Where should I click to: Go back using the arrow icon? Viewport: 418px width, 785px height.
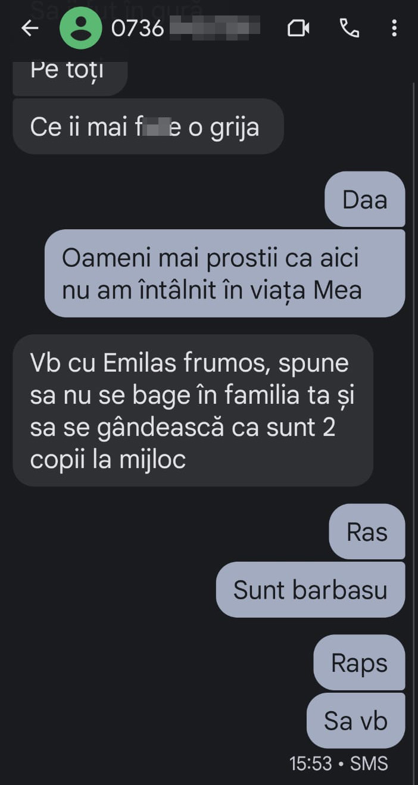[29, 28]
